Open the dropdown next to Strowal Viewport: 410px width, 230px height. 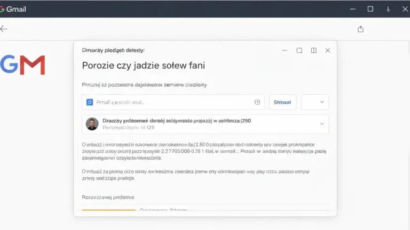coord(315,102)
